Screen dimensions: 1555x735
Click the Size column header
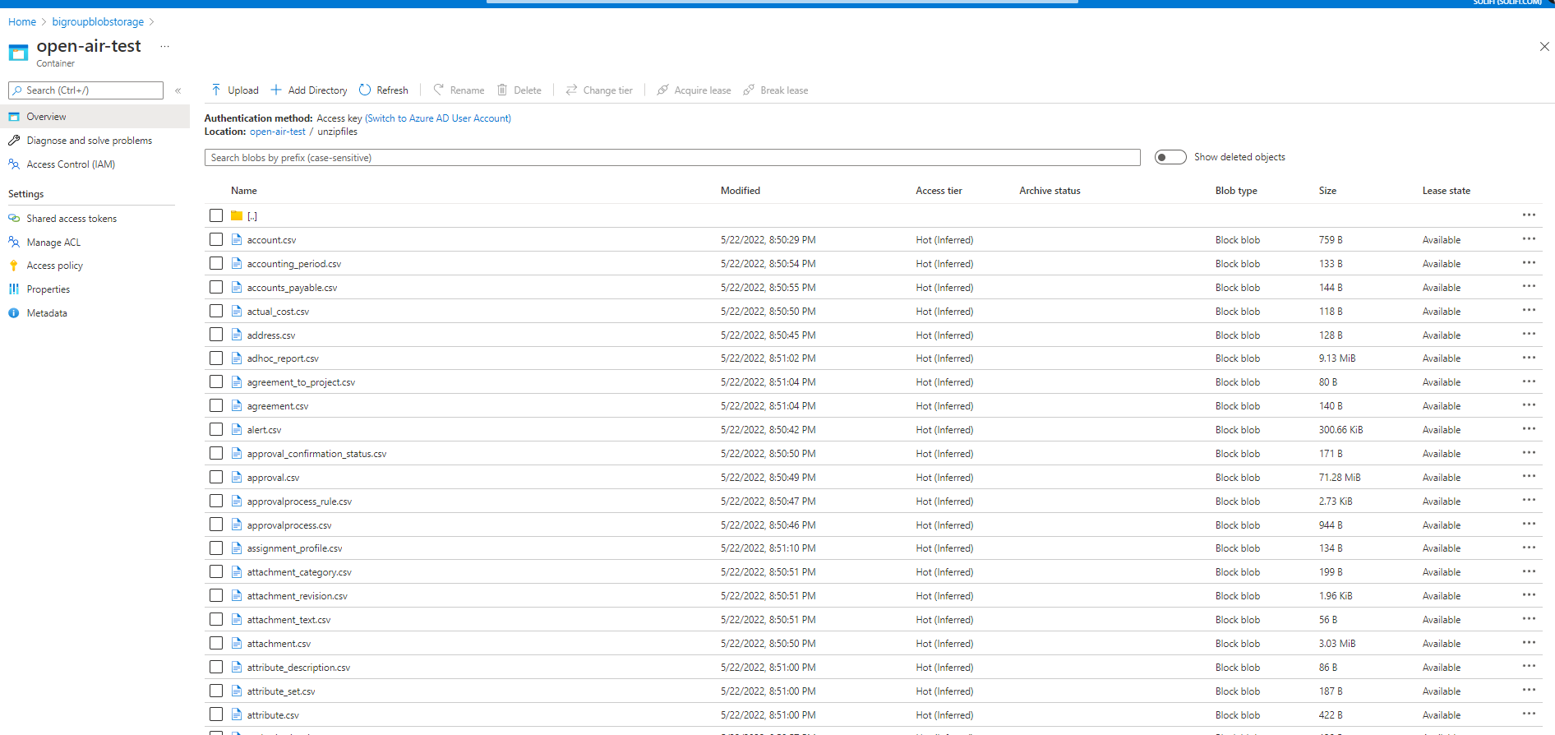click(x=1327, y=191)
